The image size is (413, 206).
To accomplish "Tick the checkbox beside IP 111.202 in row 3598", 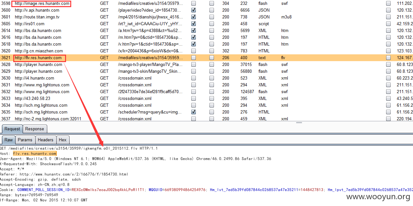I will (388, 3).
